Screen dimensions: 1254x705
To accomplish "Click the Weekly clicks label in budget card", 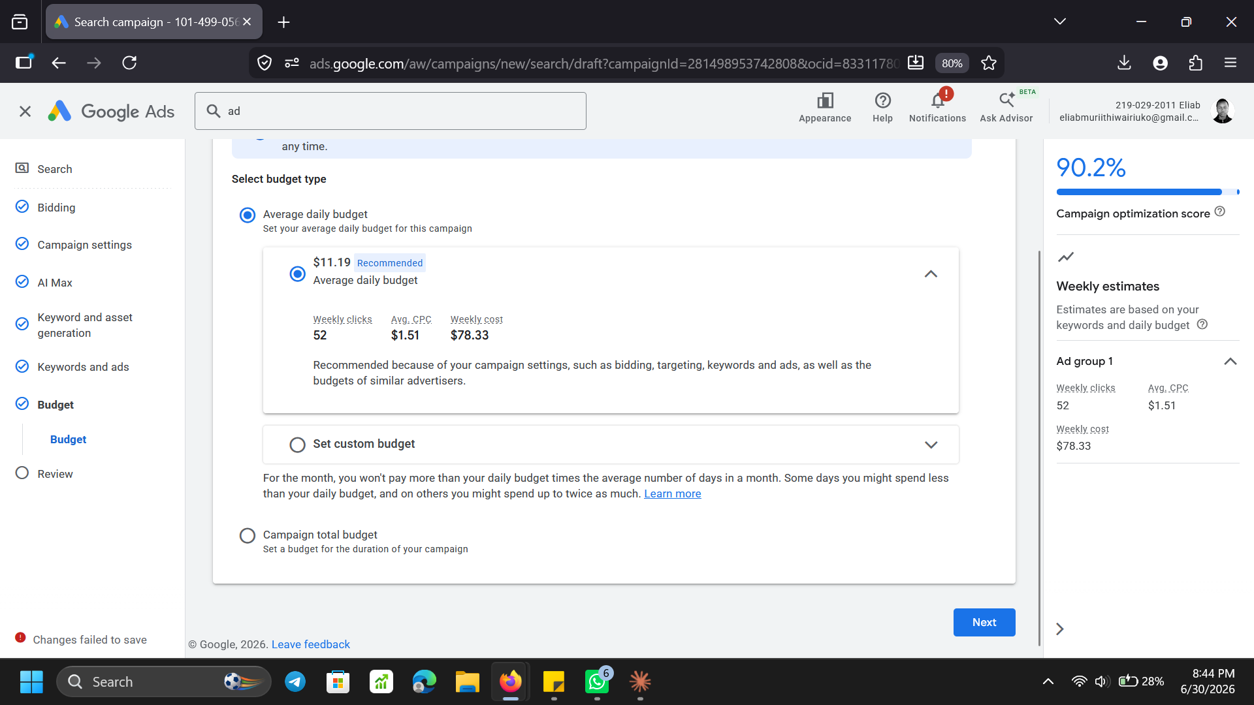I will coord(342,319).
